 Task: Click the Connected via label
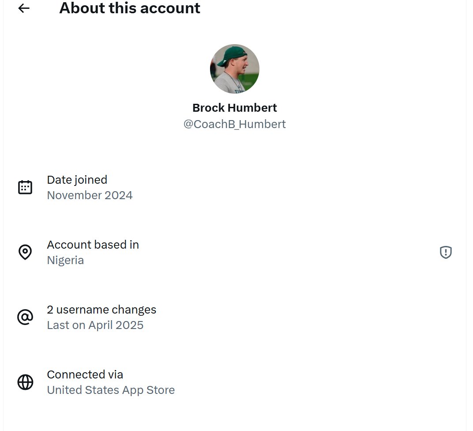[85, 374]
